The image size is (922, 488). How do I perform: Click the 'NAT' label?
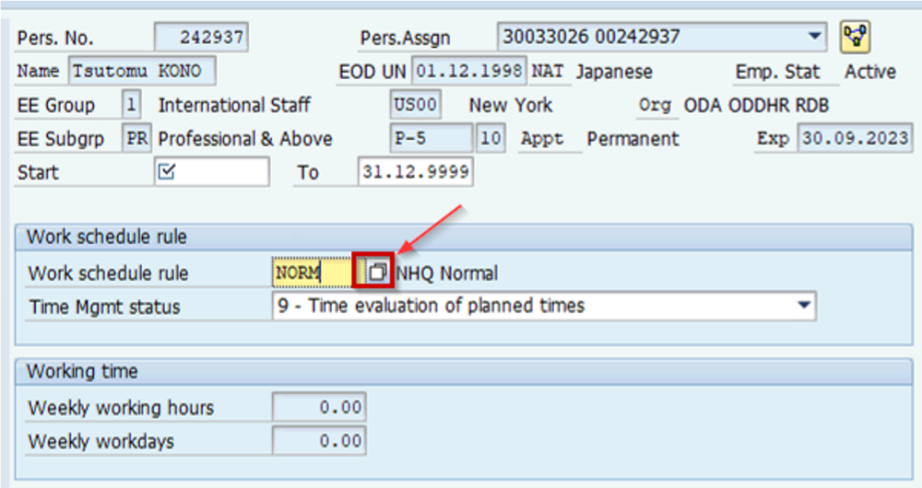[547, 72]
